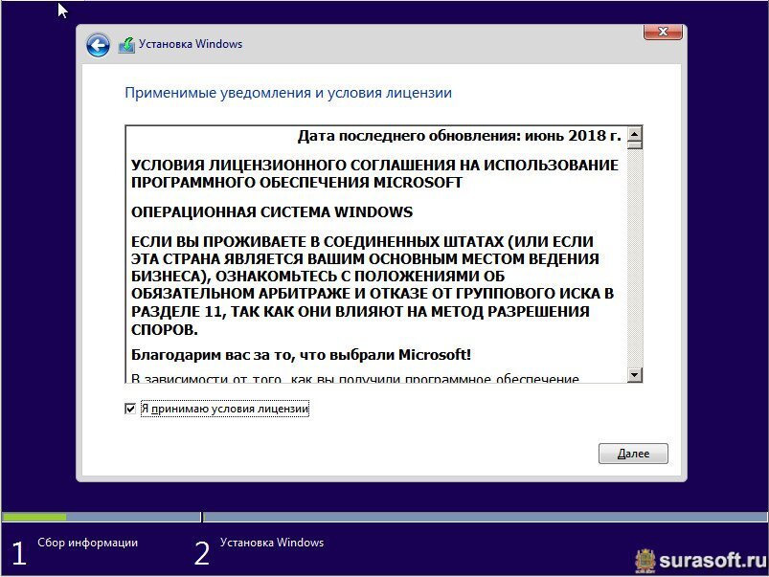
Task: Click step 1 'Сбор информации' label
Action: pyautogui.click(x=88, y=543)
